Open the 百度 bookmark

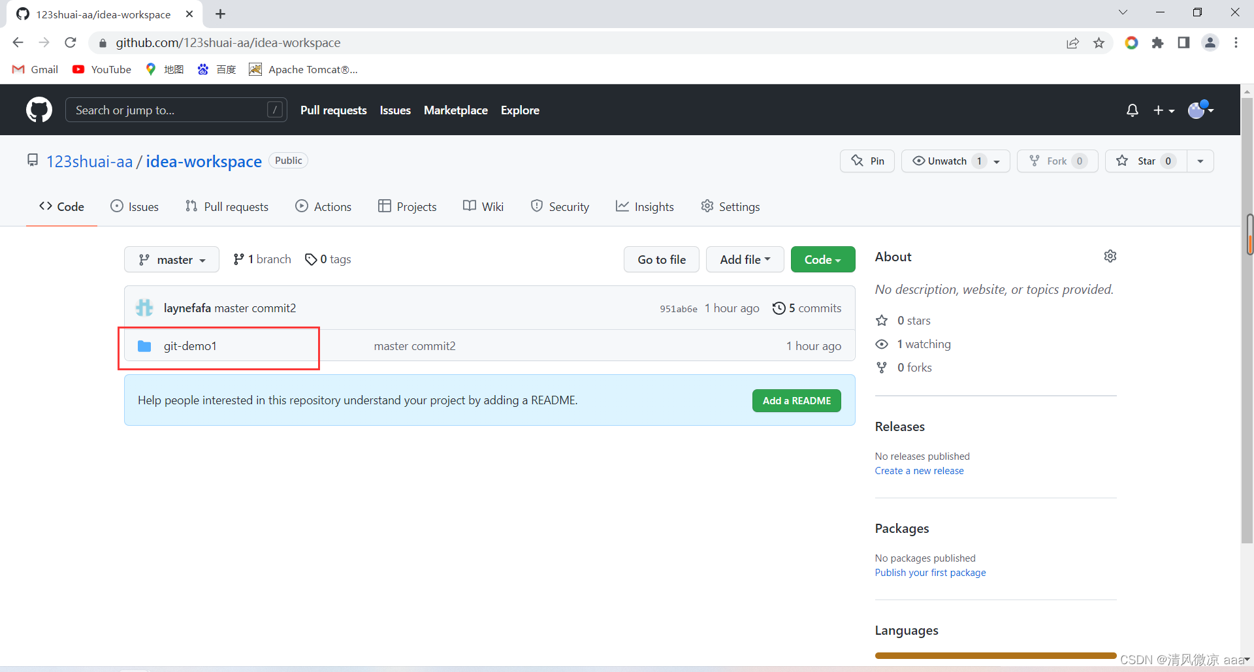coord(217,69)
